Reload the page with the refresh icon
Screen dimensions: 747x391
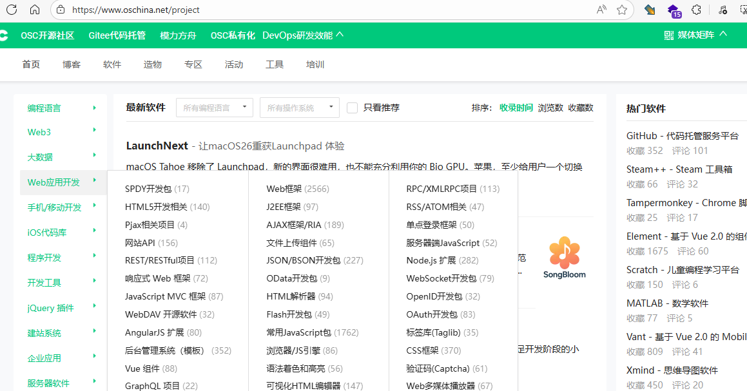pos(12,10)
